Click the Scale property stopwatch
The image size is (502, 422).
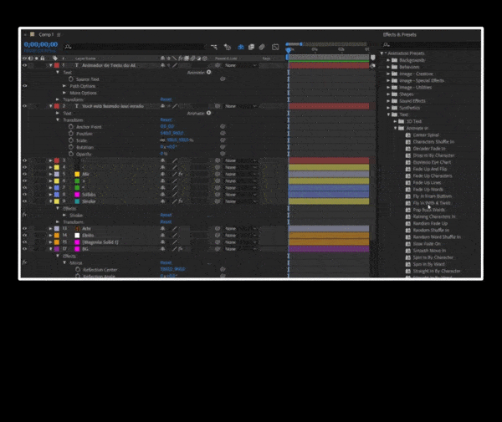tap(70, 140)
